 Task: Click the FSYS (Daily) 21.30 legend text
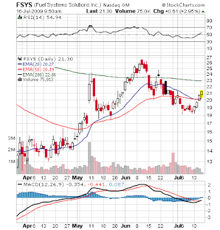click(x=48, y=59)
